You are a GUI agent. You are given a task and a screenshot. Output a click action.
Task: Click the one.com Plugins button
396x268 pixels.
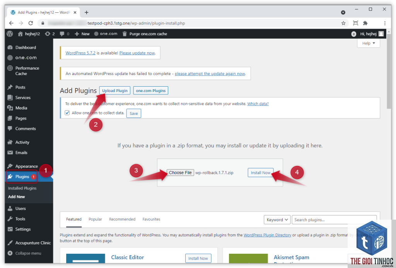tap(151, 90)
